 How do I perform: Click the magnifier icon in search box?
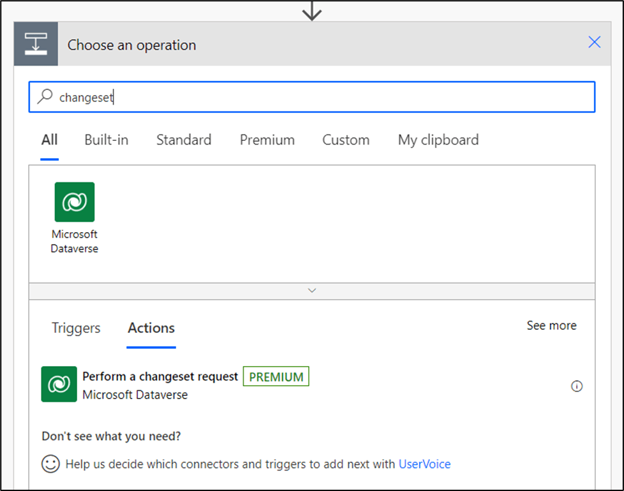pos(45,97)
